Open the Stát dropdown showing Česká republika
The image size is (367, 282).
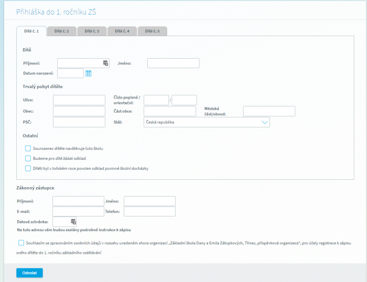(x=207, y=122)
